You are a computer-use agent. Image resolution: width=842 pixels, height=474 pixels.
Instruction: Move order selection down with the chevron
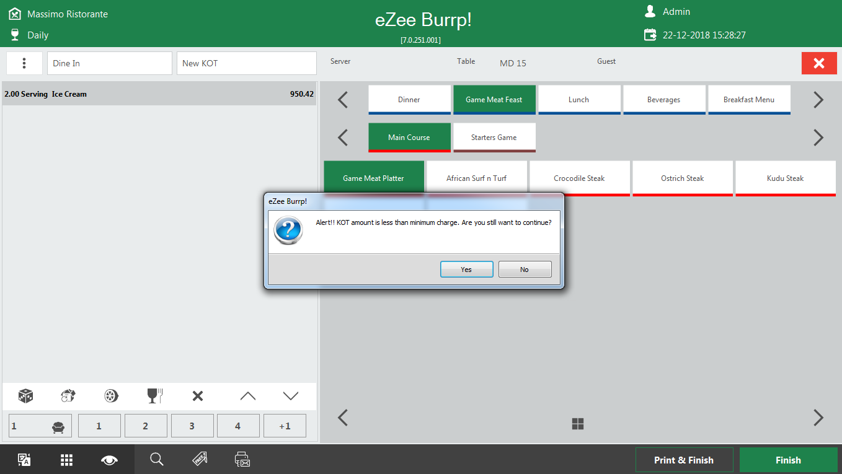[x=291, y=396]
